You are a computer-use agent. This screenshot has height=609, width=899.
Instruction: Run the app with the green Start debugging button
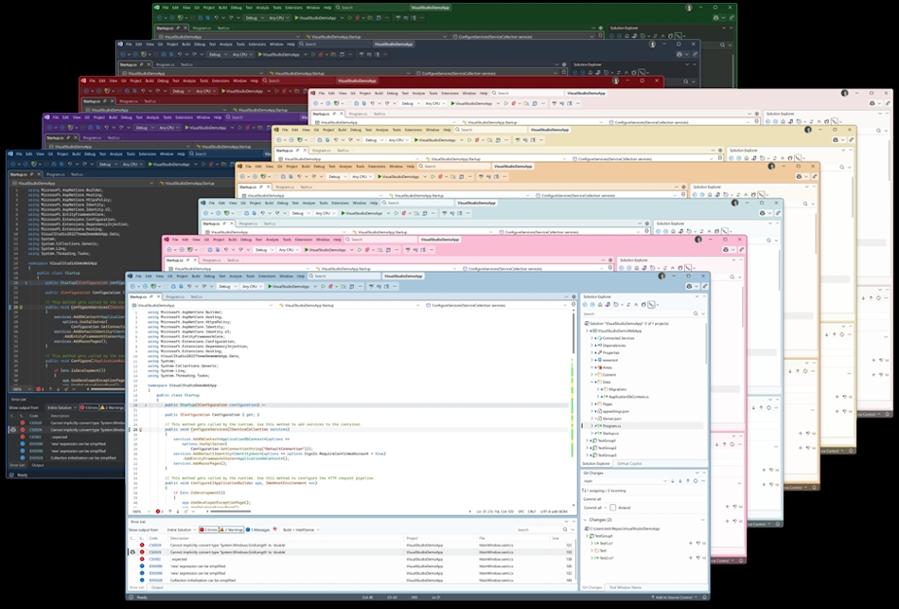tap(272, 285)
